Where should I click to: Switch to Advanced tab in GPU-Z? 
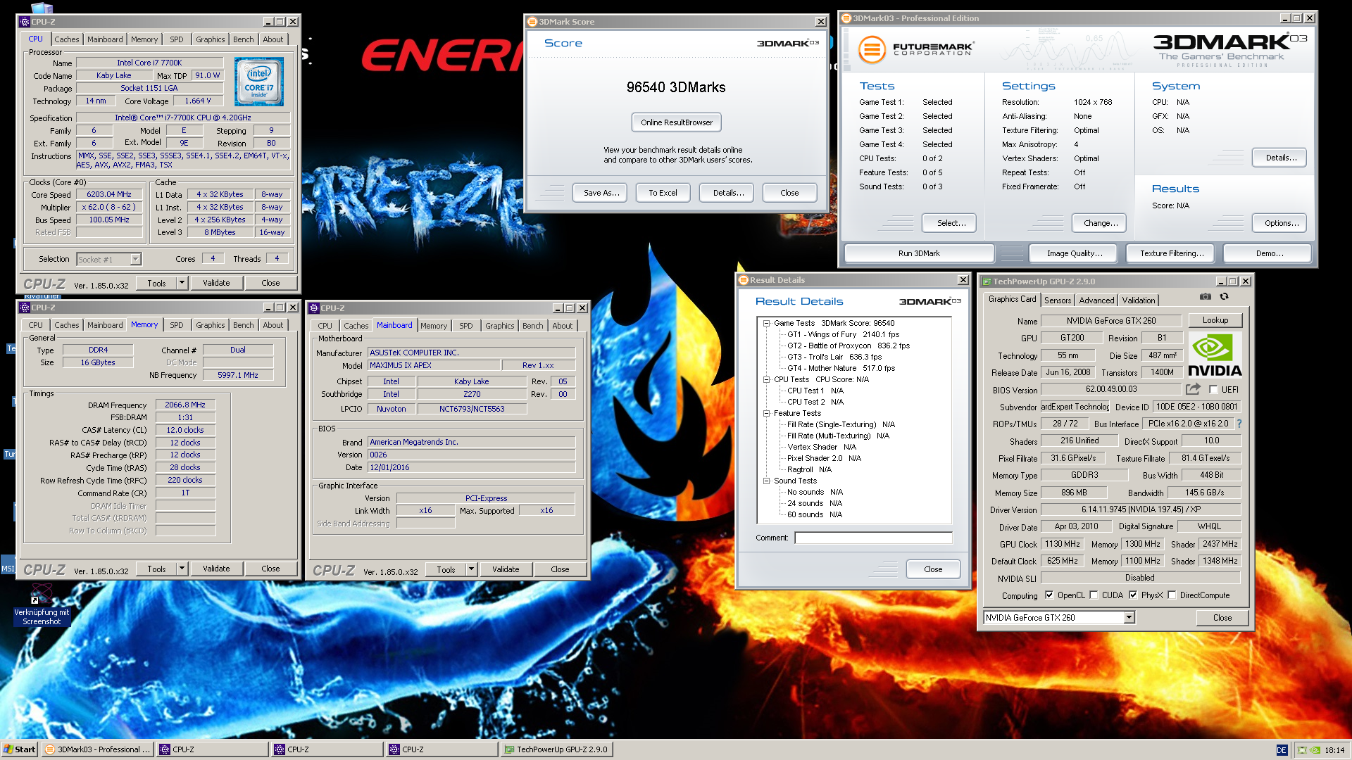click(1096, 300)
